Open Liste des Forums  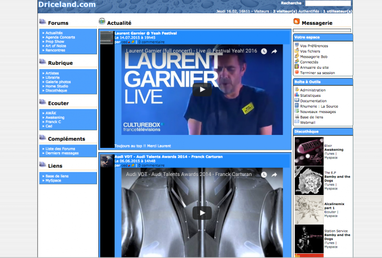(60, 149)
